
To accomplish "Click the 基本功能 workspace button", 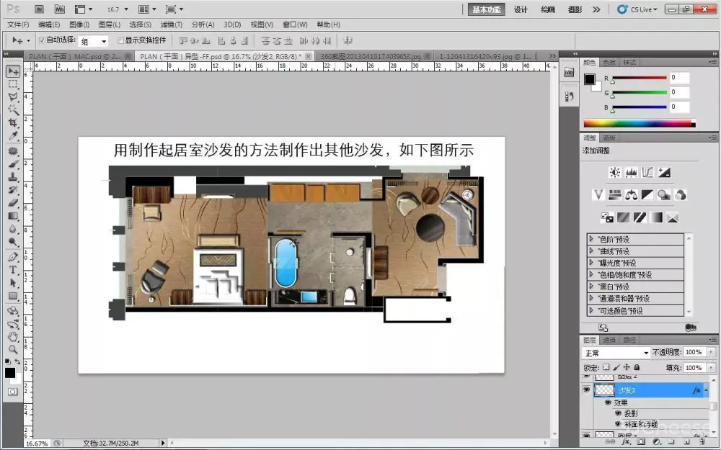I will [x=486, y=9].
